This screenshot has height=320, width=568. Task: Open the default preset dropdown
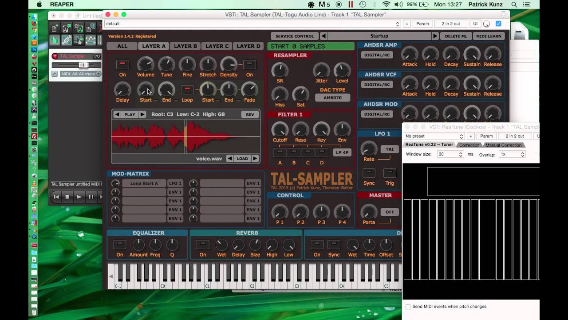coord(252,24)
